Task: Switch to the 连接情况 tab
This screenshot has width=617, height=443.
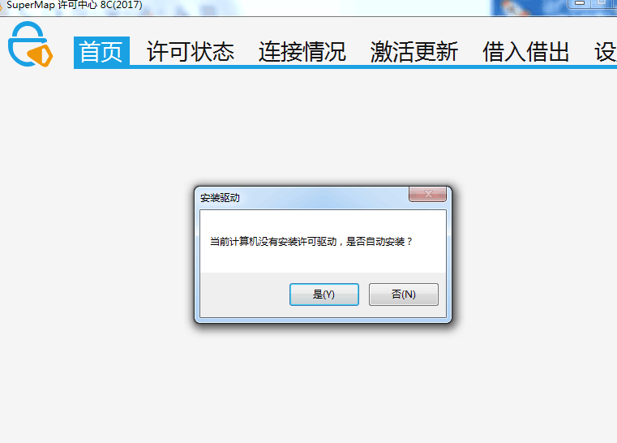Action: click(x=302, y=52)
